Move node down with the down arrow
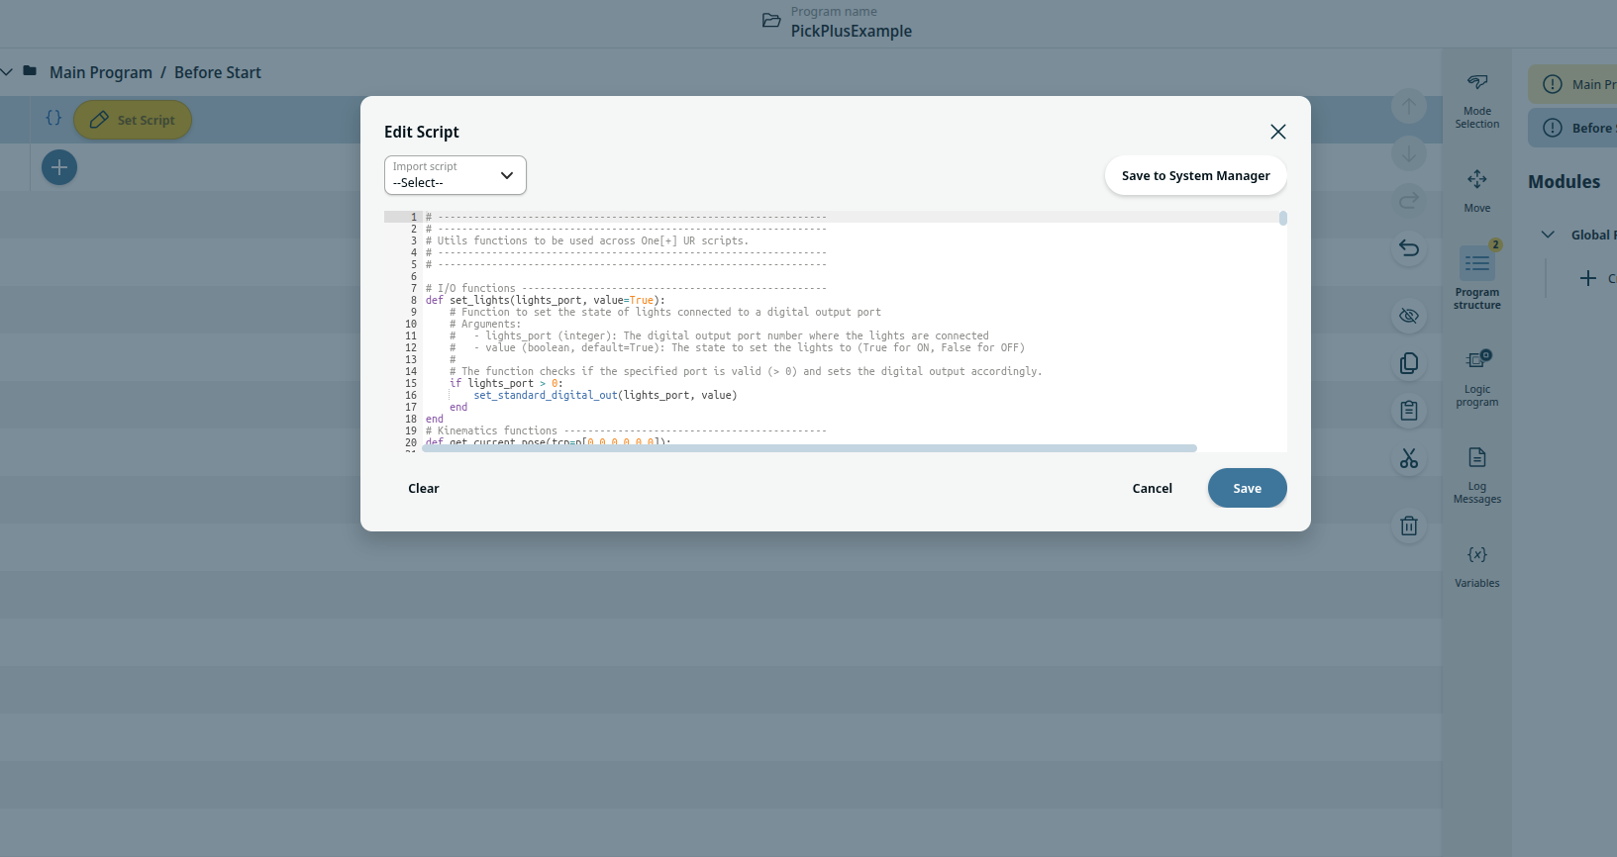This screenshot has width=1617, height=857. tap(1409, 153)
